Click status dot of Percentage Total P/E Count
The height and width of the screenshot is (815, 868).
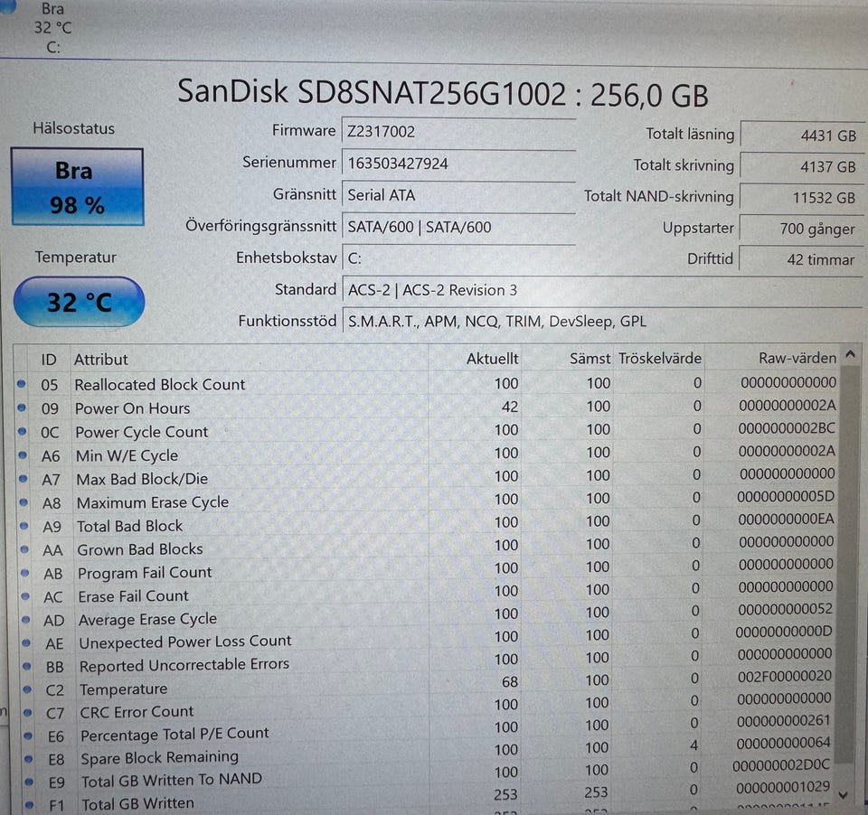pyautogui.click(x=29, y=735)
